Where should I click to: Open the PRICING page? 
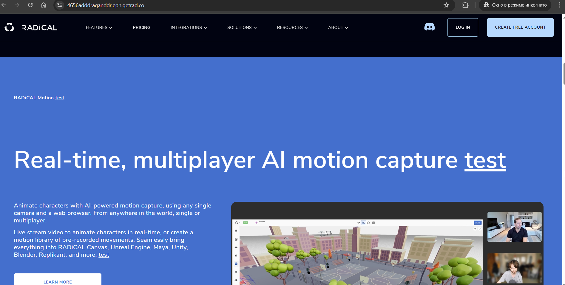point(141,27)
